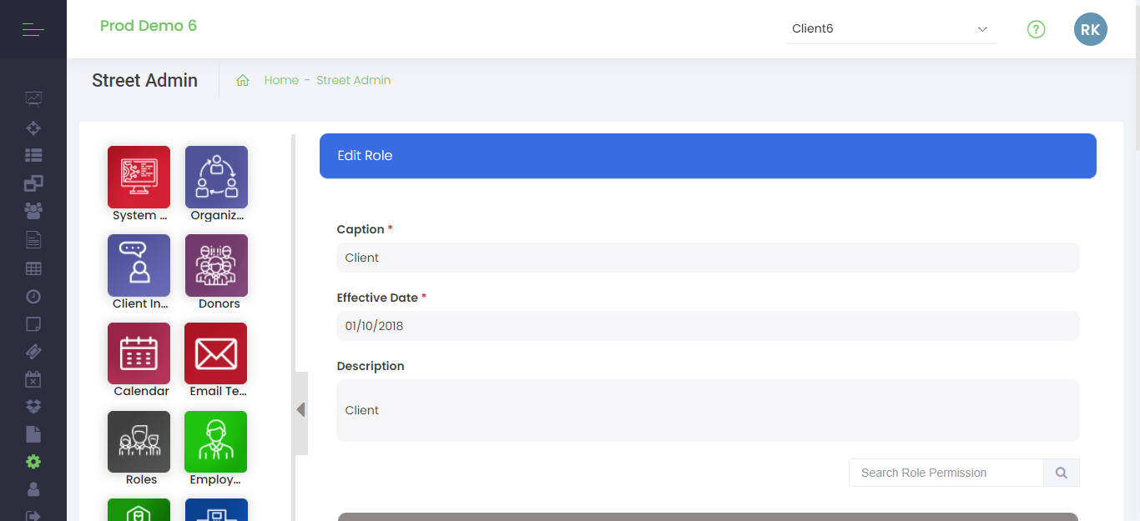Click the calendar with X icon in sidebar

(33, 379)
